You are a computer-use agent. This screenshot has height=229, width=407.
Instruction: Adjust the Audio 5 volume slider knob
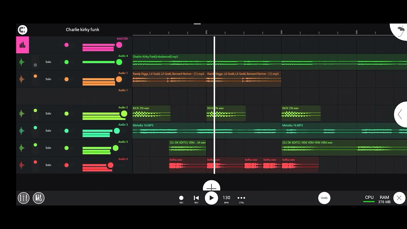(x=115, y=148)
